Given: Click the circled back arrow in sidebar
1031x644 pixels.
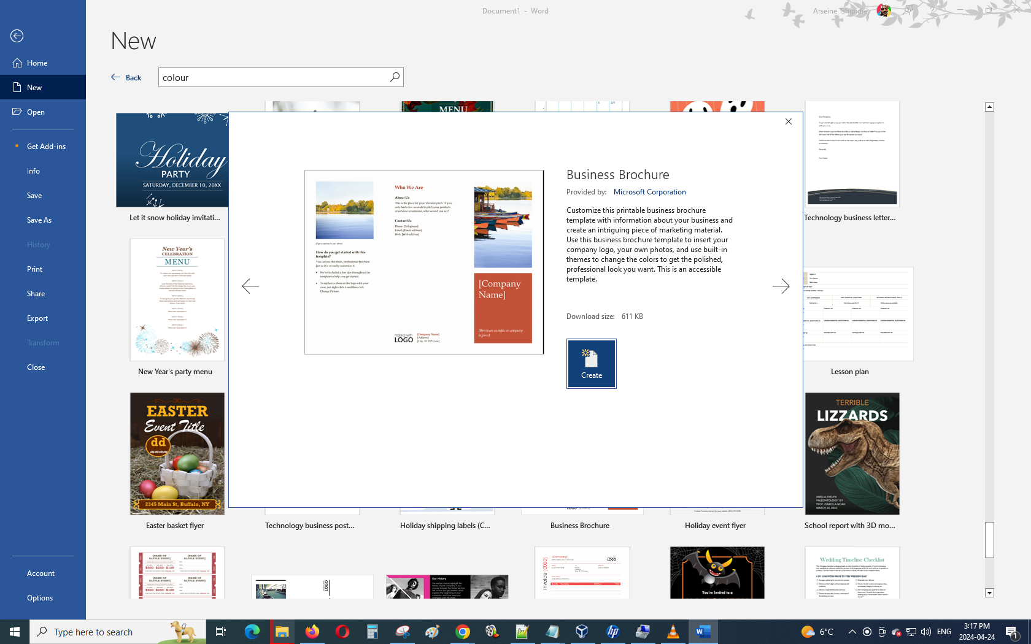Looking at the screenshot, I should pos(17,36).
